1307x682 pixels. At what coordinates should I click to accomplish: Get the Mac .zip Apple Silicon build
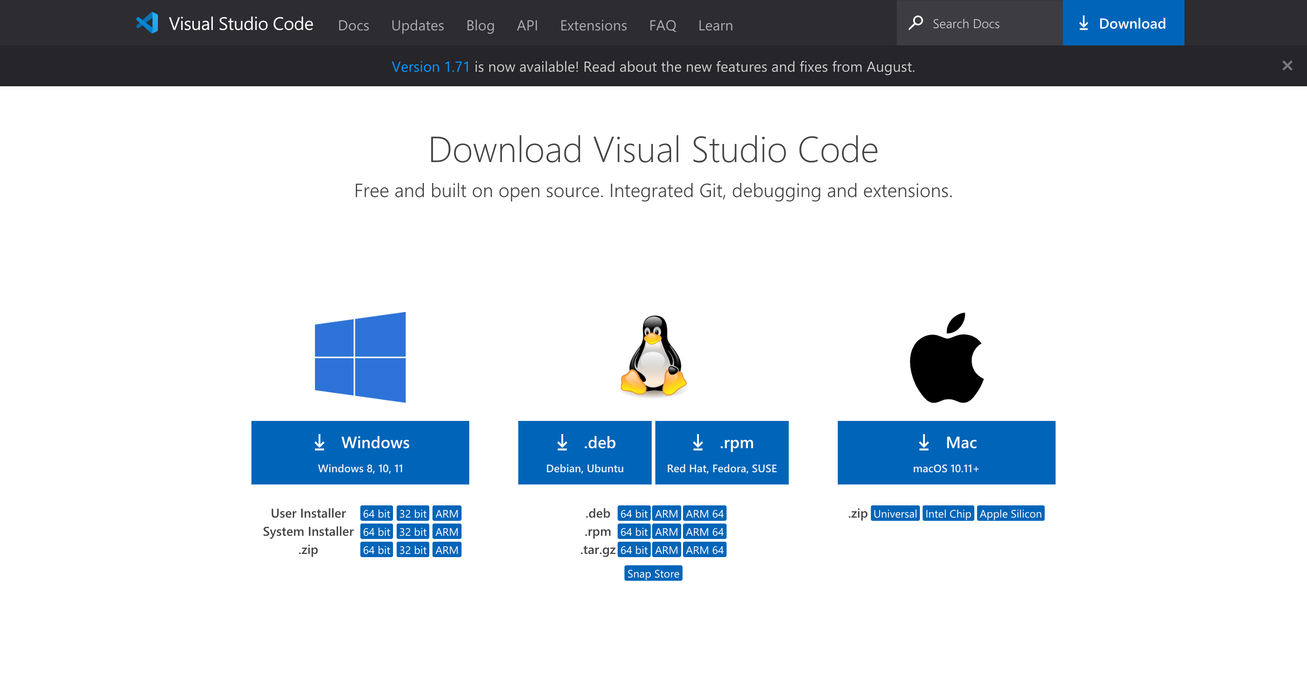[x=1010, y=513]
